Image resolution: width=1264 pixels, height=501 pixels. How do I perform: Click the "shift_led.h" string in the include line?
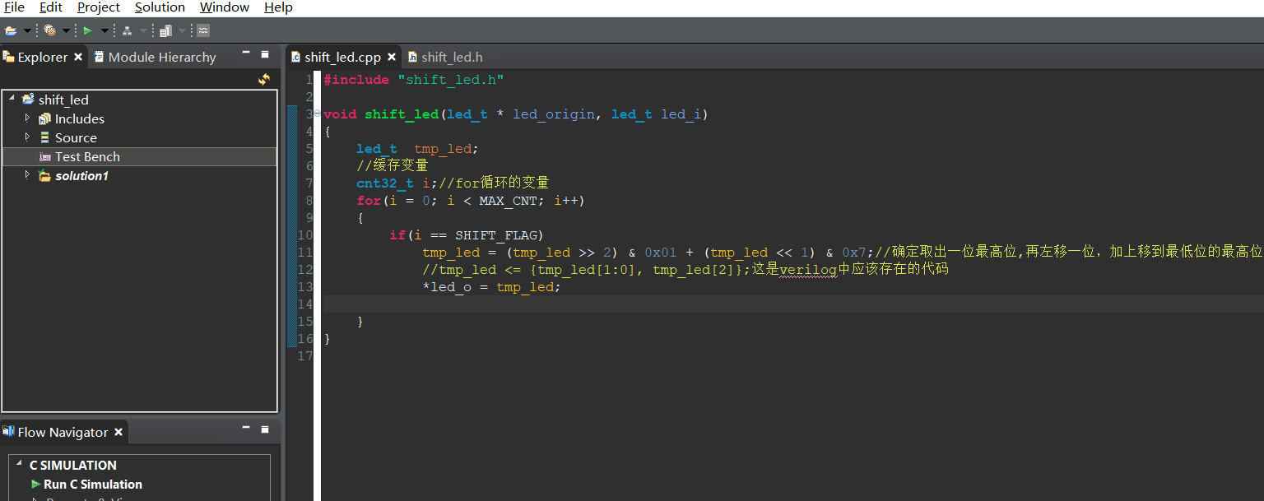pyautogui.click(x=450, y=79)
